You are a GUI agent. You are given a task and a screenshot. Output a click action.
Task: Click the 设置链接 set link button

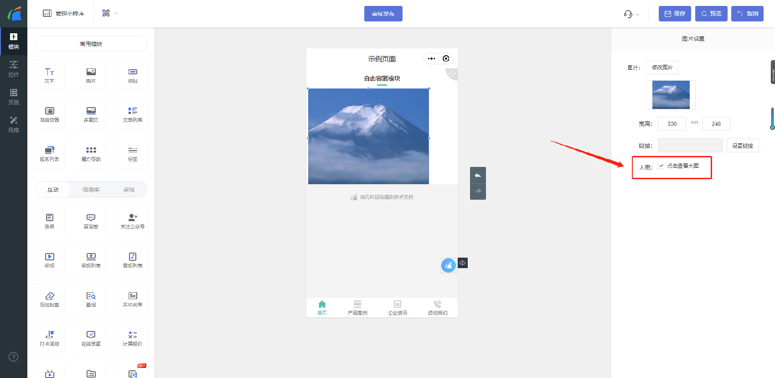[x=743, y=145]
